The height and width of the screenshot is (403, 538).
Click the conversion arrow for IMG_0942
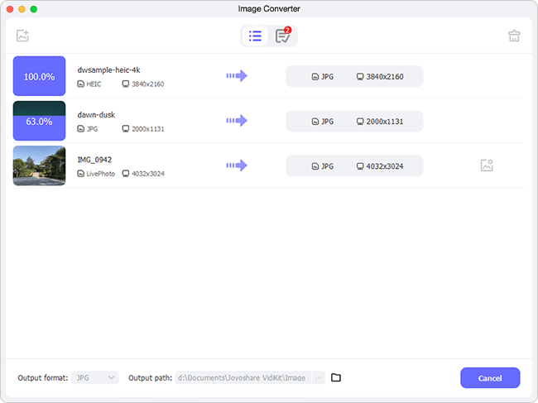coord(237,166)
